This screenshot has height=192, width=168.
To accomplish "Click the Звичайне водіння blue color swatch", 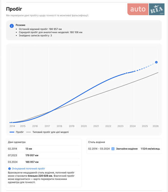I will point(113,149).
